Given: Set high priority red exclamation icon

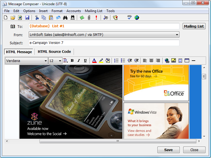Looking at the screenshot, I should [96, 18].
